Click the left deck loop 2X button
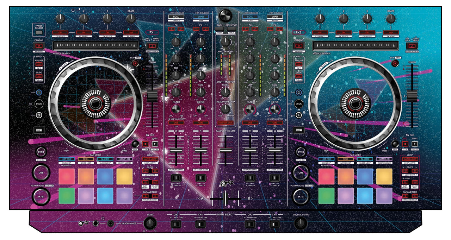Viewport: 451px width, 240px height. tap(155, 171)
